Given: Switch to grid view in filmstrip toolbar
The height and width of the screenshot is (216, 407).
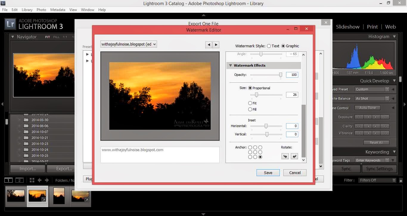Looking at the screenshot, I should coord(32,180).
